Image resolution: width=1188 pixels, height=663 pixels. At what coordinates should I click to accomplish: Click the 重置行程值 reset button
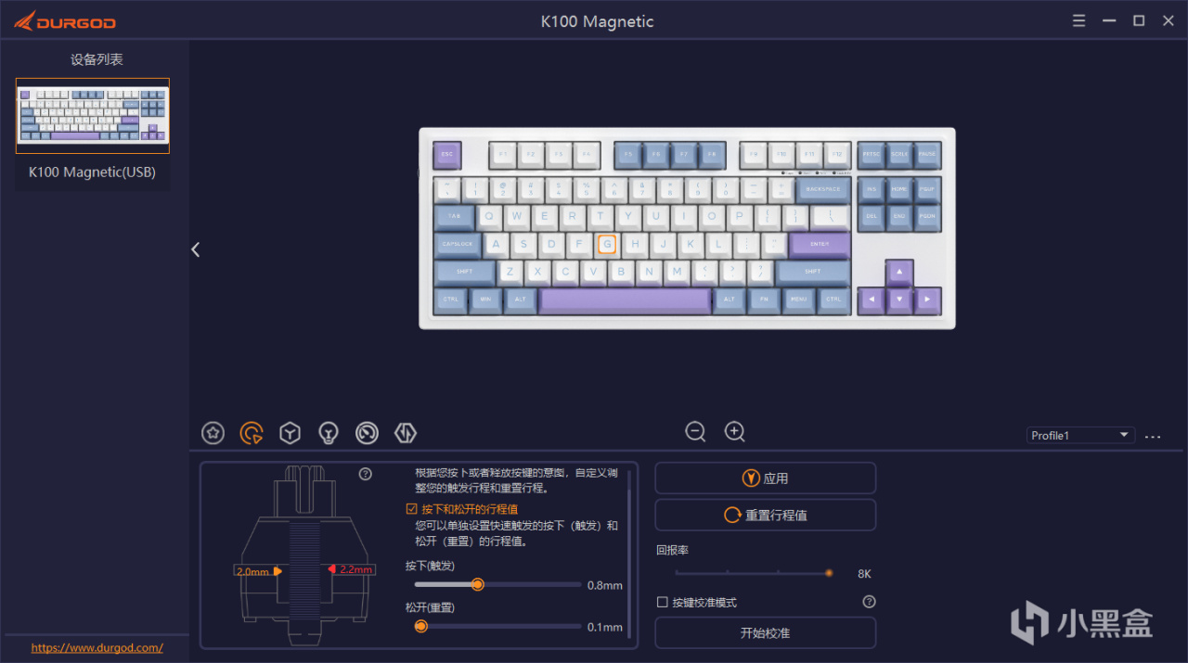(766, 515)
